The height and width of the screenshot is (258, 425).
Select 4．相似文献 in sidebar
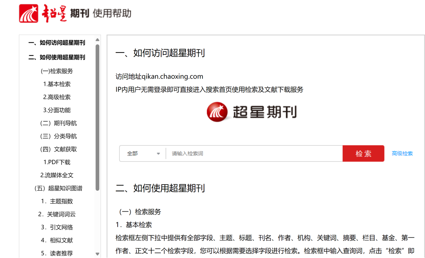tap(57, 240)
